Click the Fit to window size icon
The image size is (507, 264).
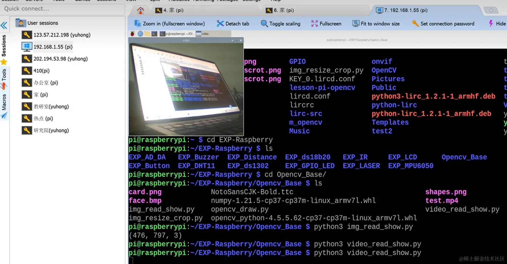tap(356, 24)
